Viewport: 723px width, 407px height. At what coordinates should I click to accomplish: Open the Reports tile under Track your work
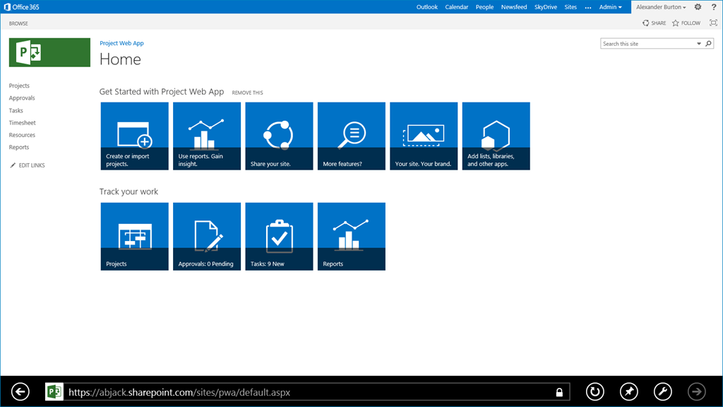tap(352, 236)
